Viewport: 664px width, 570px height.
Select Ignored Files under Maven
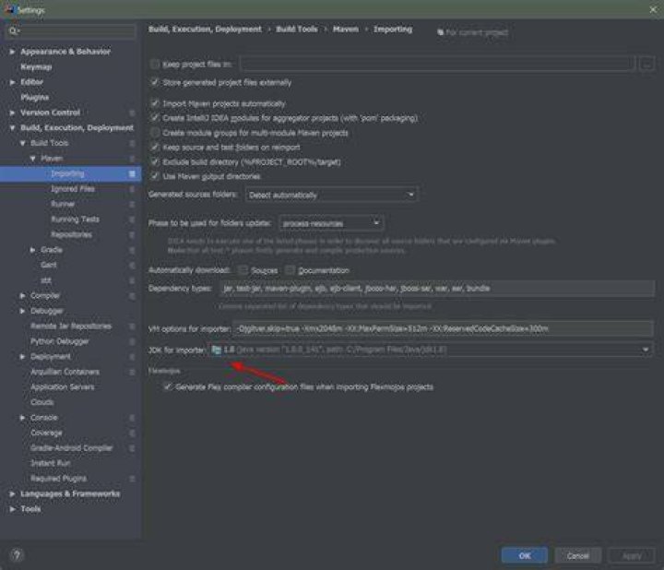point(73,189)
